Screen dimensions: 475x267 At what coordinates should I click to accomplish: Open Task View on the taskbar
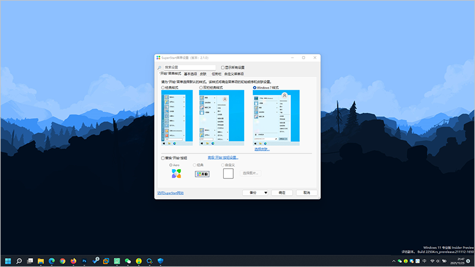[x=30, y=261]
